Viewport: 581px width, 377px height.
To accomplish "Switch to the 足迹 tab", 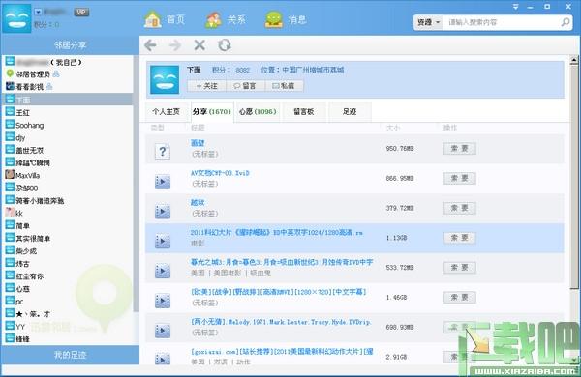I will pos(350,111).
